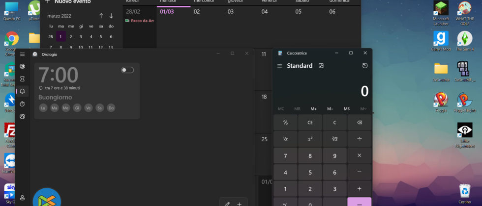Enable the 7:00 alarm switch

click(127, 70)
